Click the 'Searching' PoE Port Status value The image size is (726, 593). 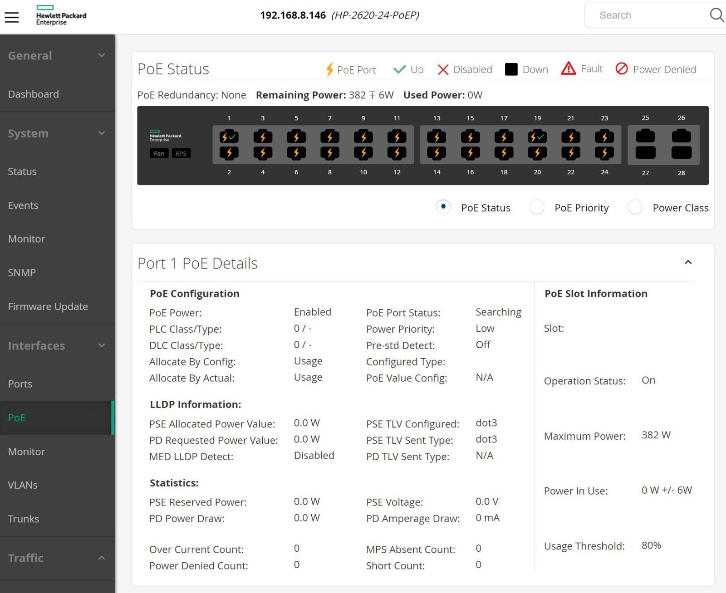498,312
